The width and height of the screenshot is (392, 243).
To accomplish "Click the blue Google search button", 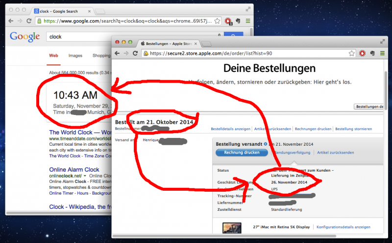I will coord(233,35).
